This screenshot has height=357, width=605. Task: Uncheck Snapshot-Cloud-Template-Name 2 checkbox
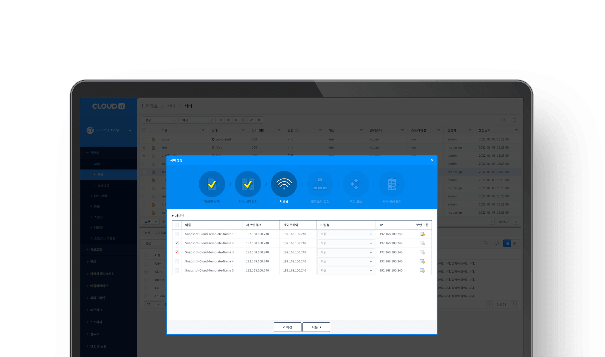[177, 243]
